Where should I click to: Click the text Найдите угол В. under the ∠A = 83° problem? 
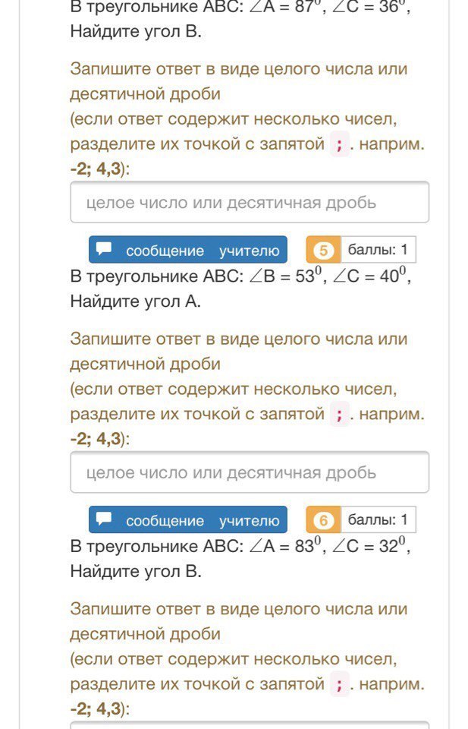coord(136,571)
